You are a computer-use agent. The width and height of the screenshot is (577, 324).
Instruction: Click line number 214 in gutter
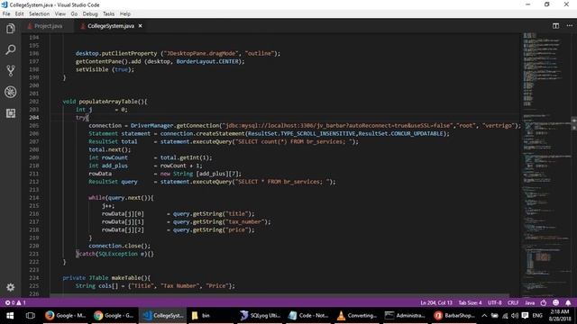click(34, 198)
